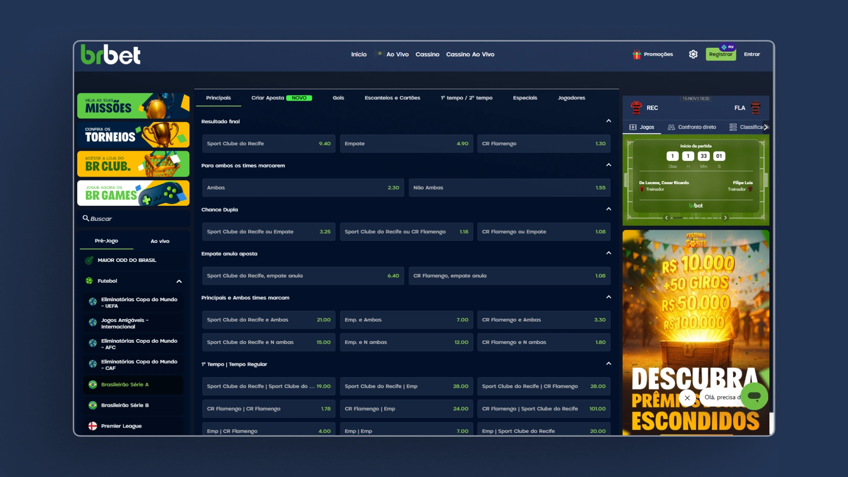Collapse the Resultado final section
This screenshot has width=848, height=477.
pos(609,121)
